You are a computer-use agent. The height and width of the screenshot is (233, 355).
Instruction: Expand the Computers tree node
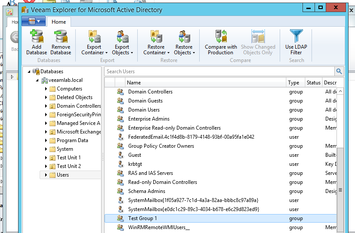46,89
